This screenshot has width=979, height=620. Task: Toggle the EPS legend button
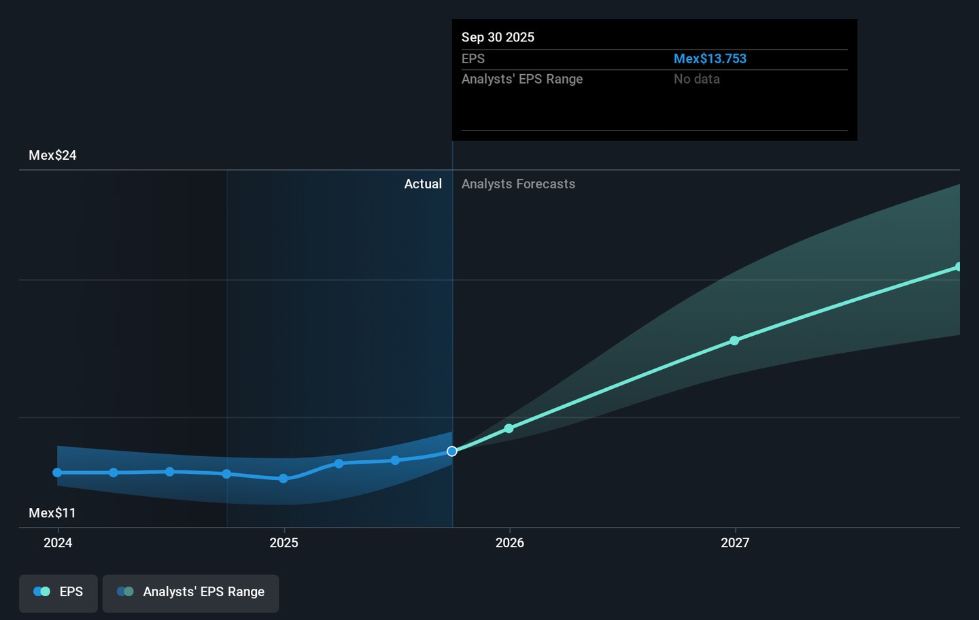58,592
